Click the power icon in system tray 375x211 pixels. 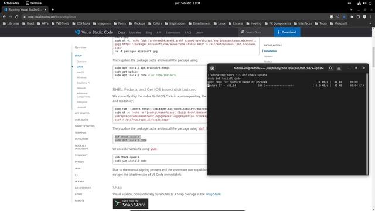(370, 3)
